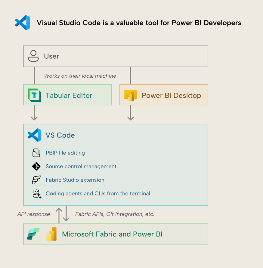Click the "Visual Studio Code is a valuable tool" title

(x=139, y=23)
